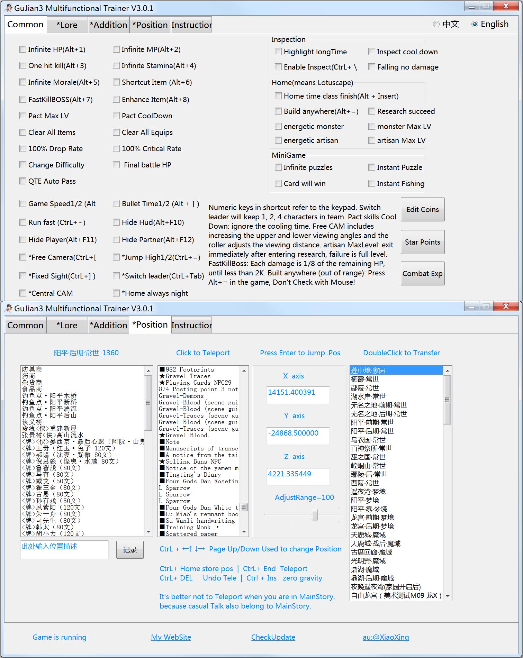The height and width of the screenshot is (658, 523).
Task: Click down arrow of transfer list scrollbar
Action: pos(448,596)
